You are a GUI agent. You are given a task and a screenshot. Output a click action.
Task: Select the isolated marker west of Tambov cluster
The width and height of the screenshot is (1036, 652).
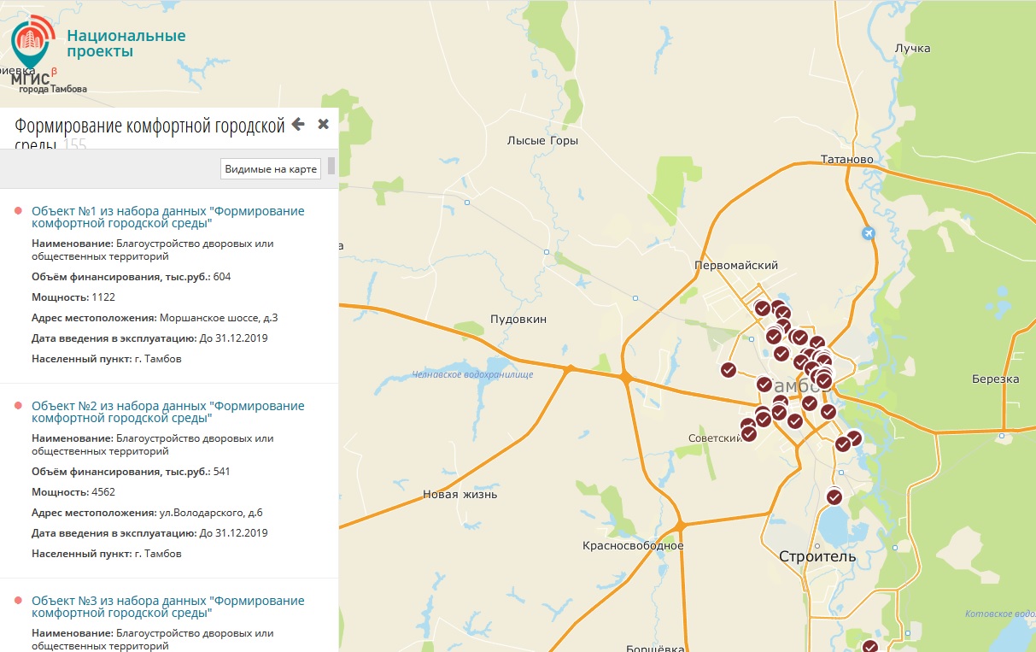[729, 370]
